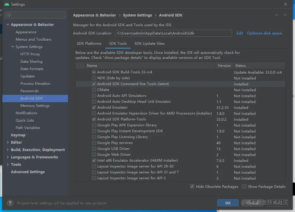Select Process Elevation settings

click(35, 84)
